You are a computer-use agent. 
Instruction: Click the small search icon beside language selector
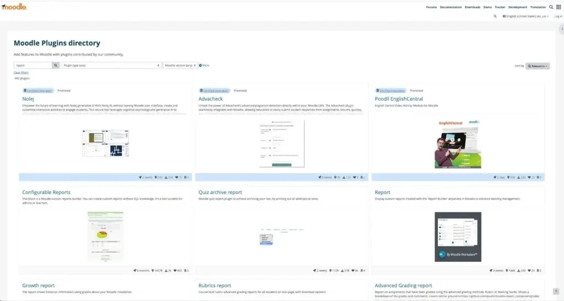495,16
